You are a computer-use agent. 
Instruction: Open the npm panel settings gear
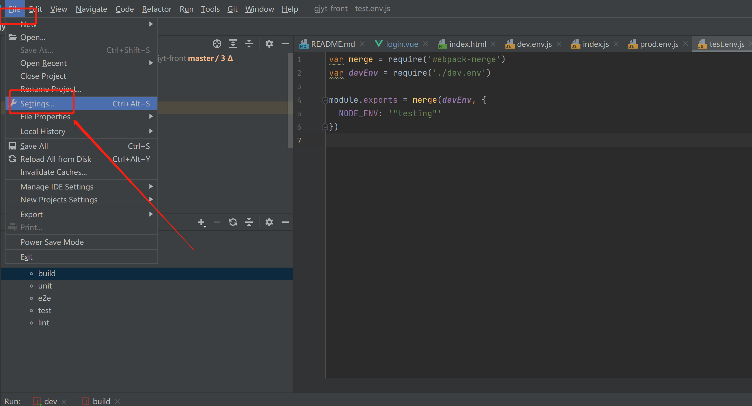[x=269, y=222]
